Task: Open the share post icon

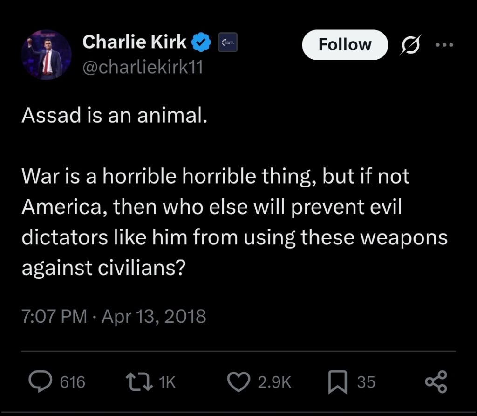Action: pyautogui.click(x=436, y=382)
